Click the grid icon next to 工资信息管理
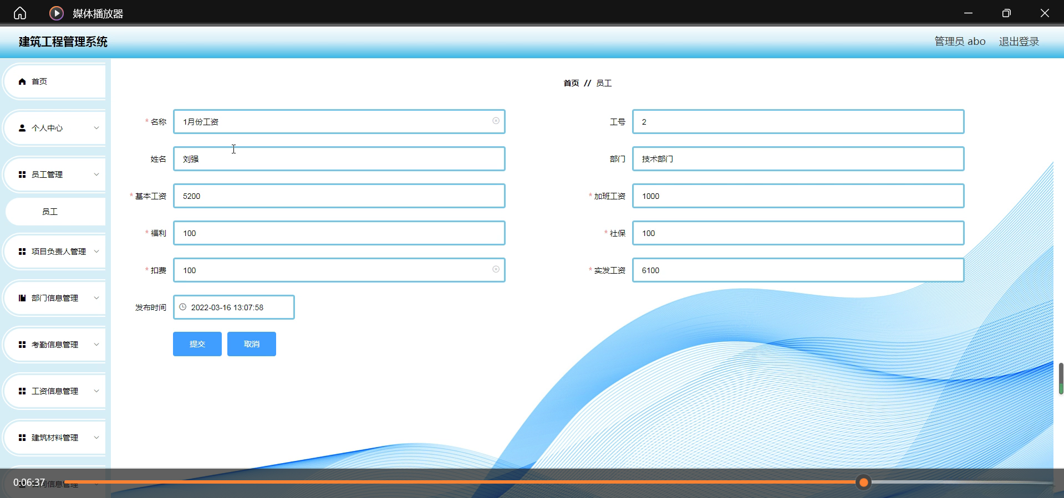1064x498 pixels. pyautogui.click(x=22, y=391)
